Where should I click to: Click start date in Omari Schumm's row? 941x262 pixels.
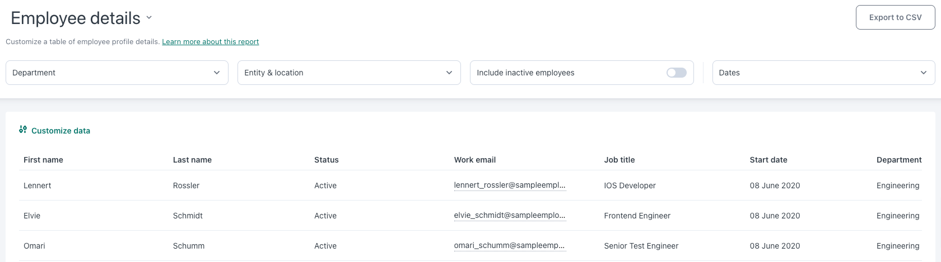coord(775,246)
